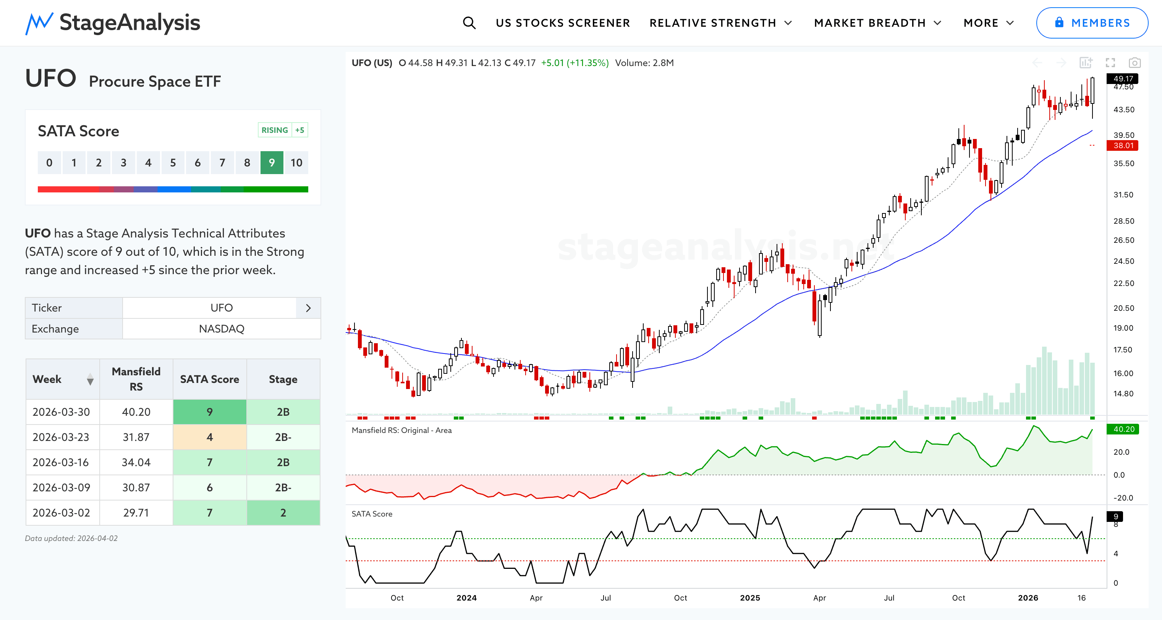Viewport: 1162px width, 620px height.
Task: Click the lock icon in Members button
Action: tap(1059, 23)
